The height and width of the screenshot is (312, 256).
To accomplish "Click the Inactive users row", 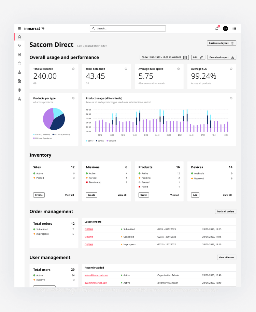I will click(54, 280).
